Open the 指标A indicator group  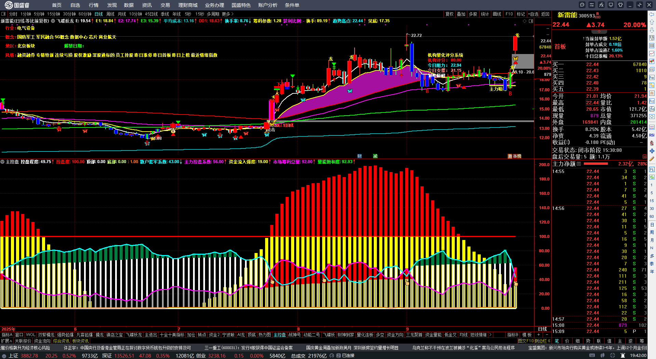(7, 335)
